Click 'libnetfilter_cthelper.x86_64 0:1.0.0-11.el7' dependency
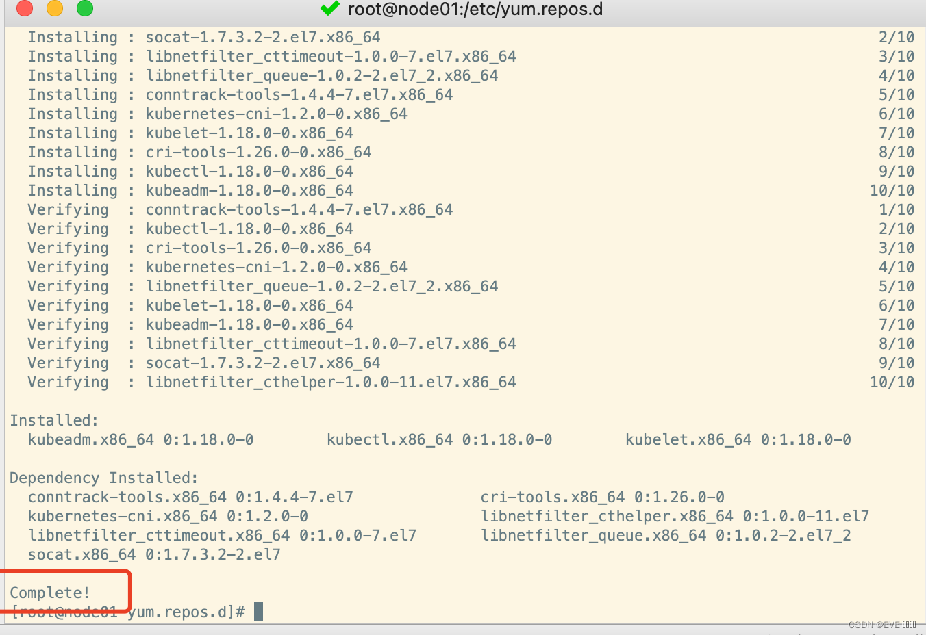Image resolution: width=926 pixels, height=635 pixels. click(675, 517)
